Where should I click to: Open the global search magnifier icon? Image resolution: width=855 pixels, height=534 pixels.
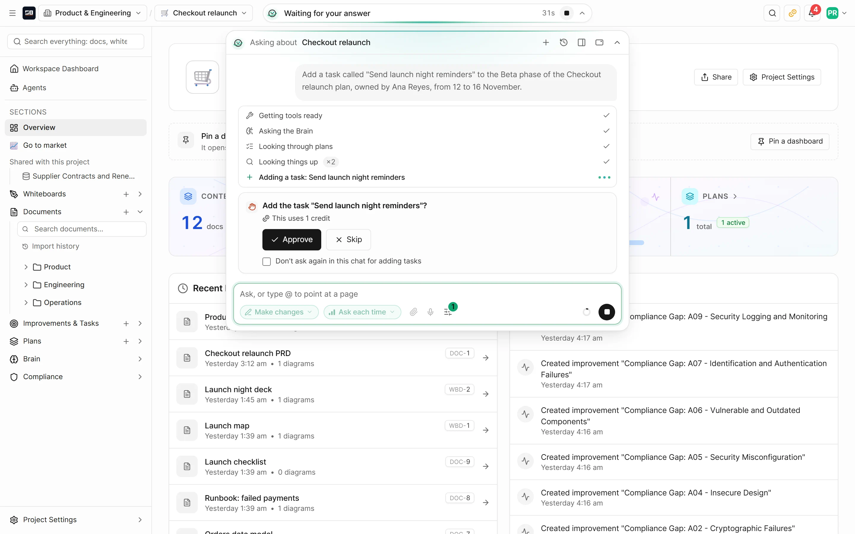coord(772,13)
